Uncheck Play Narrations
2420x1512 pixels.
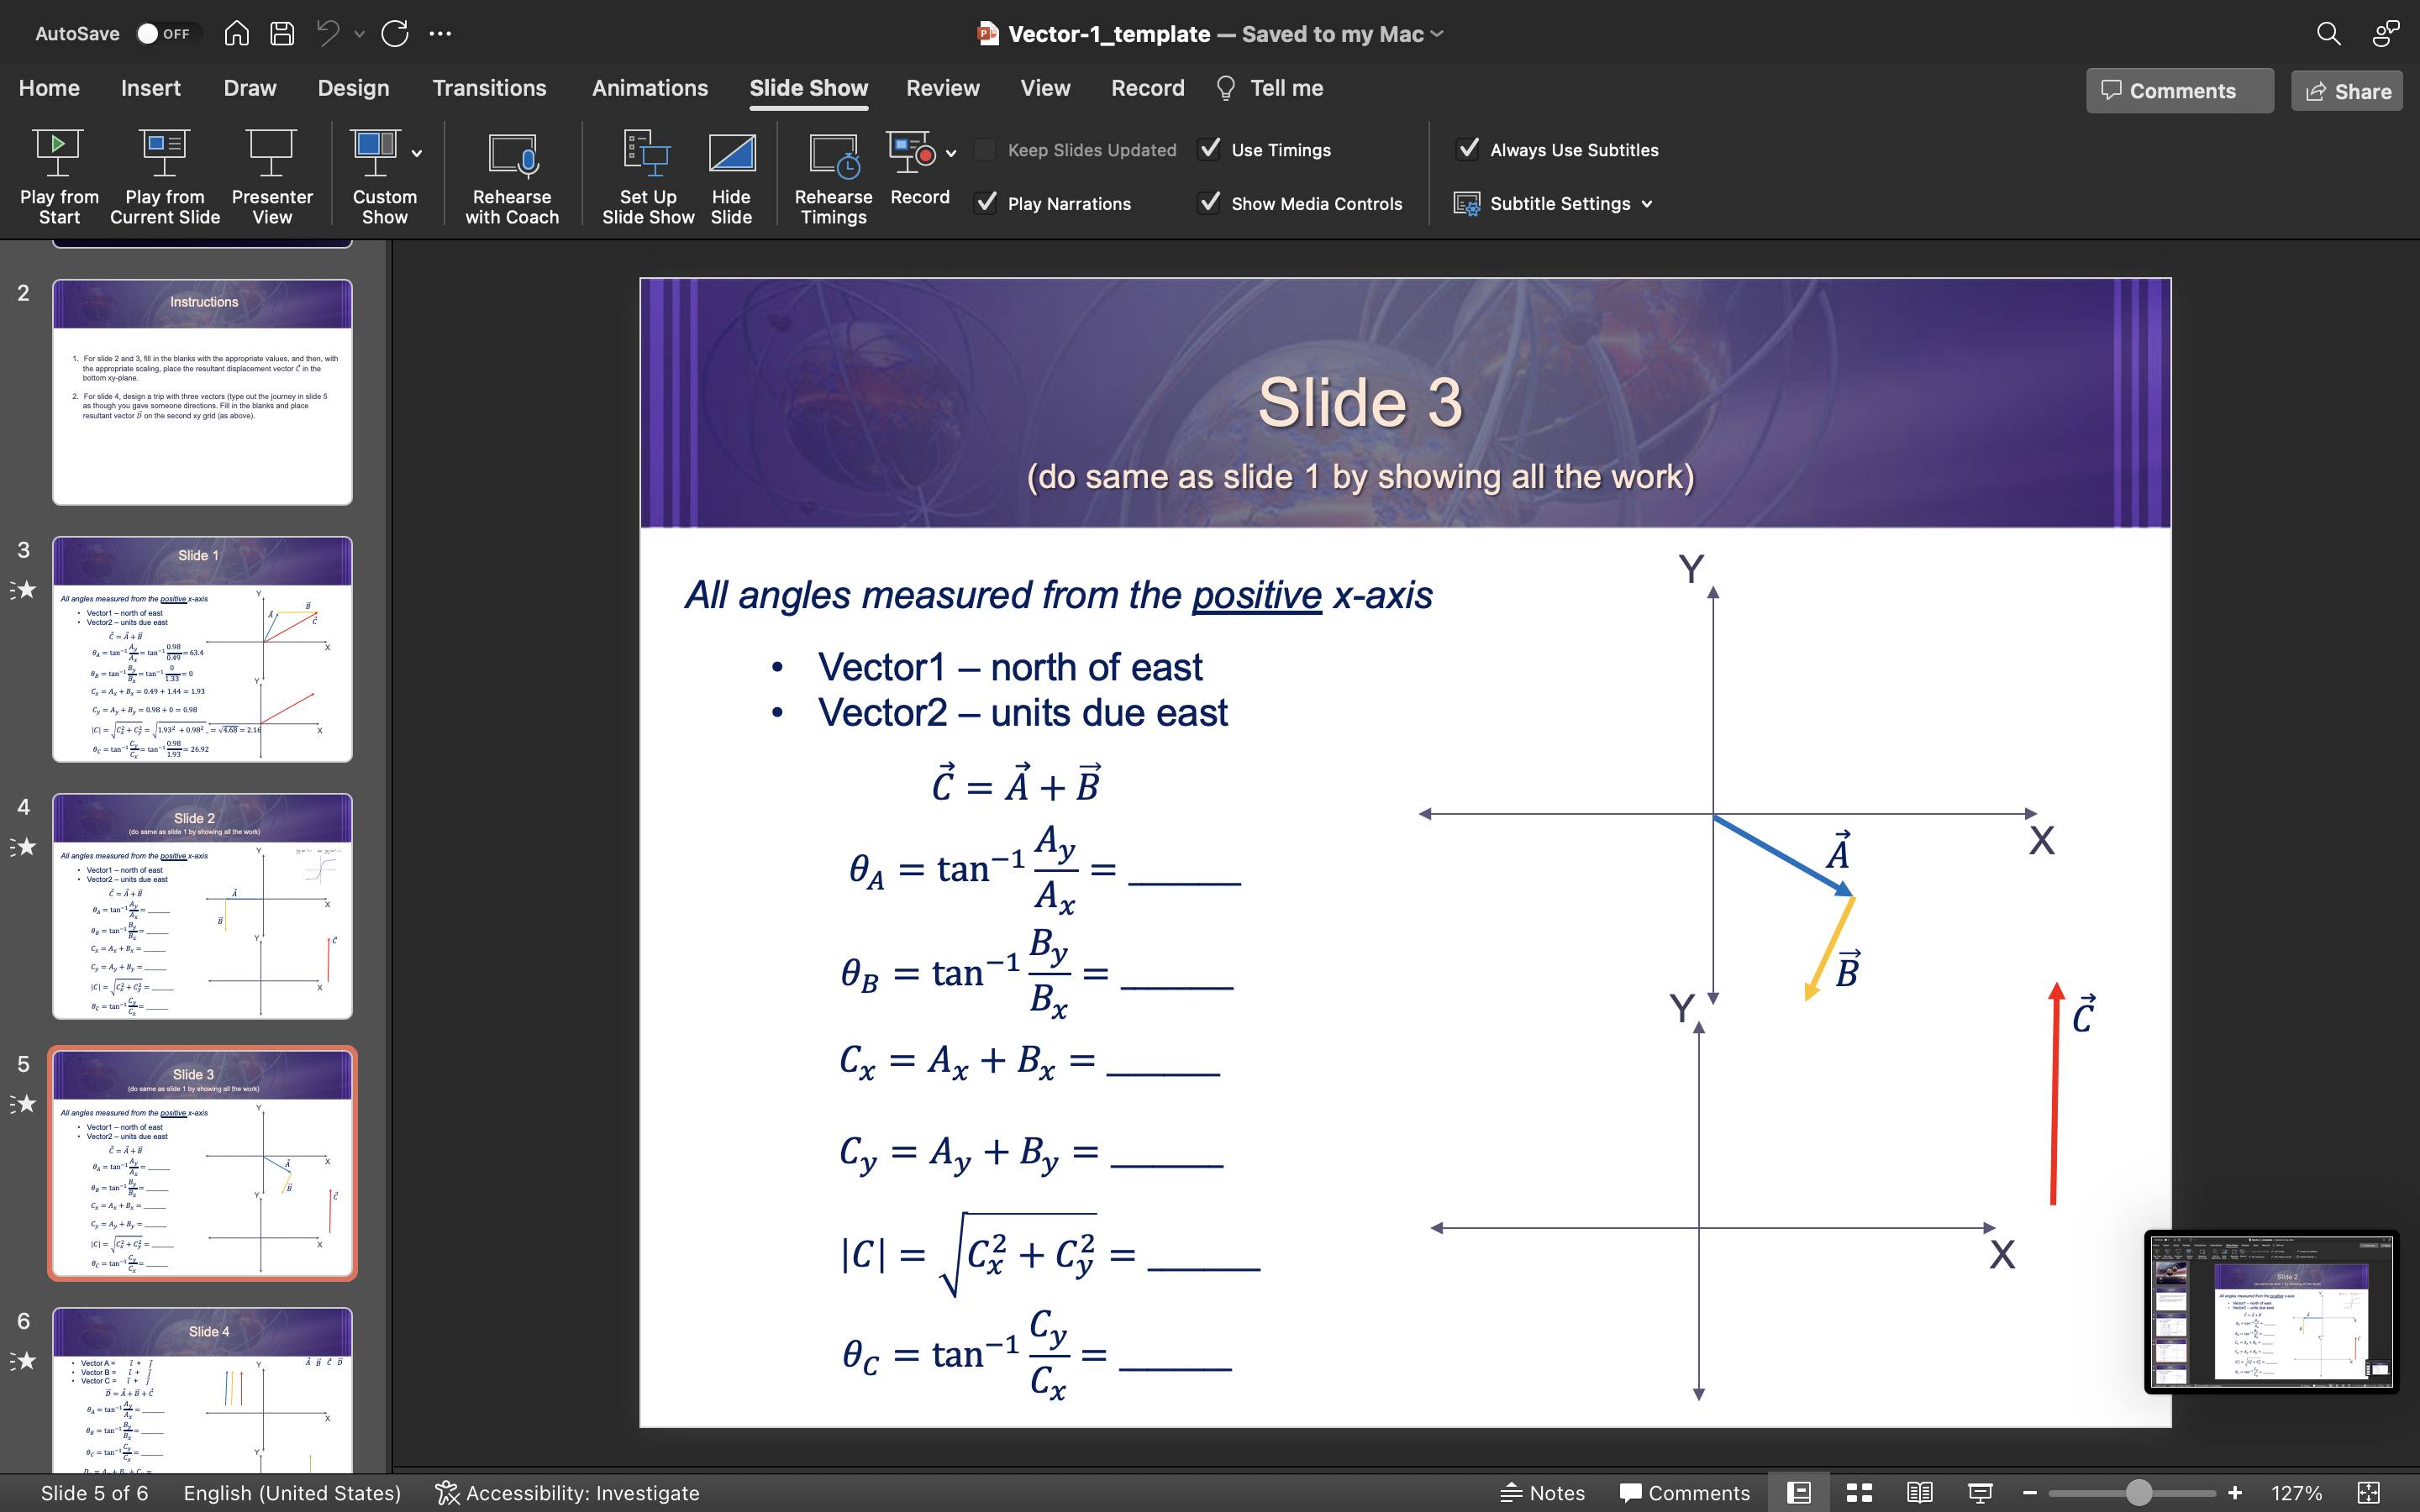click(x=986, y=203)
